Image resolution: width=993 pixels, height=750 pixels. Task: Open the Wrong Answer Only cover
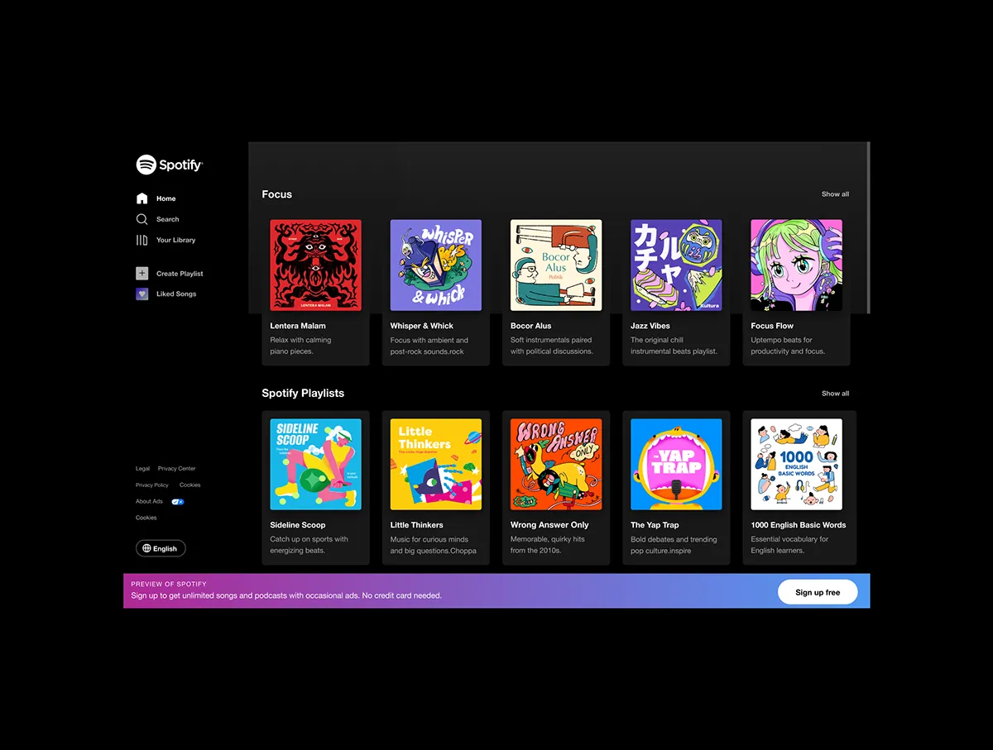pos(556,464)
